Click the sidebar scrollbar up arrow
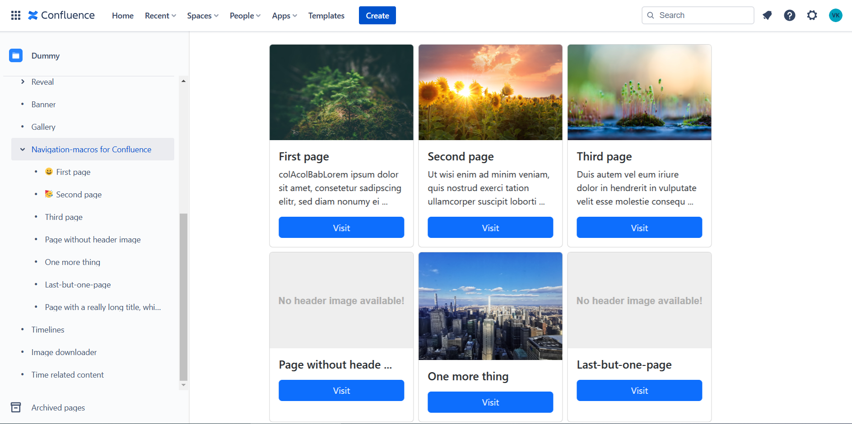Screen dimensions: 852x424 point(183,81)
